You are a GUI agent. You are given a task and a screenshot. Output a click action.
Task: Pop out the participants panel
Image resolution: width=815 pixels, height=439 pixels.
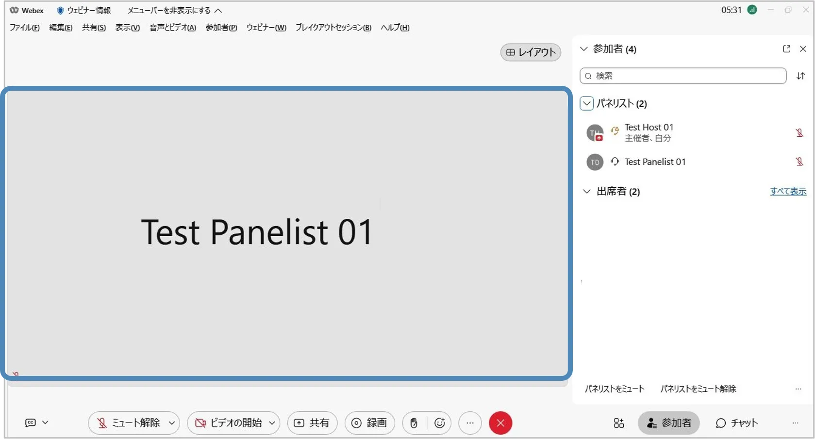pos(786,49)
